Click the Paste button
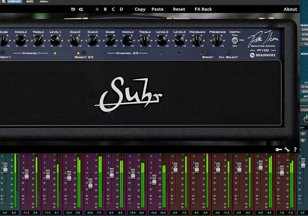308x216 pixels. coord(158,9)
